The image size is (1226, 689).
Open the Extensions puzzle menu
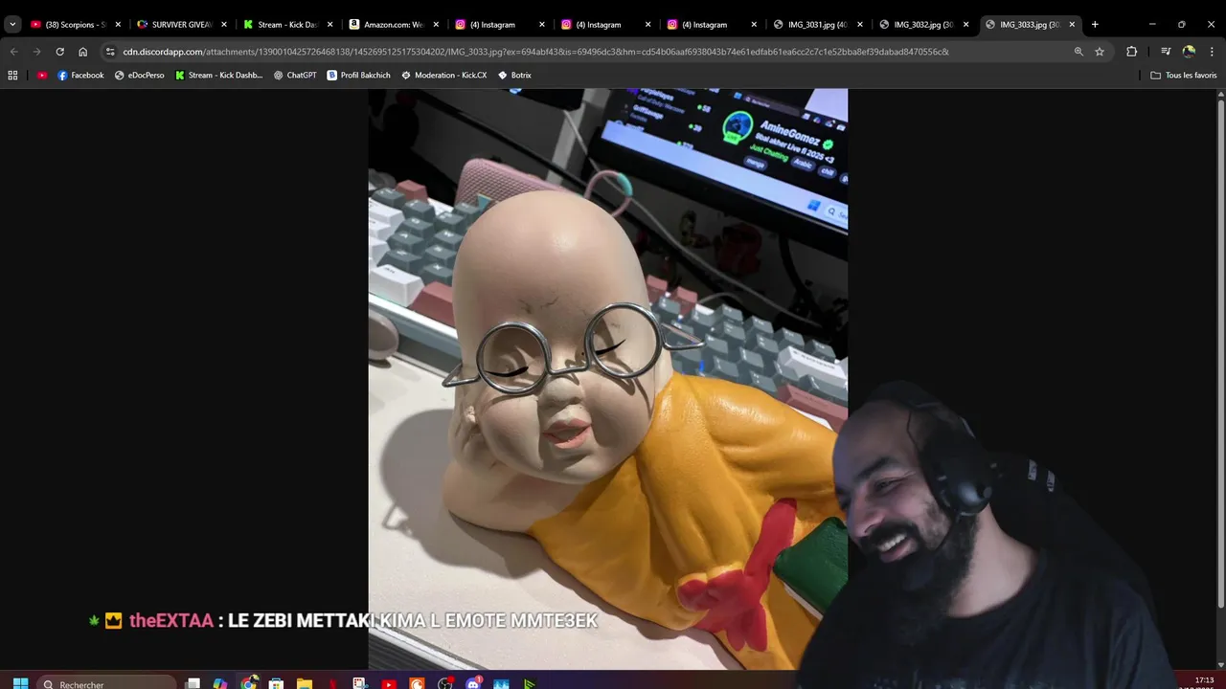[1131, 52]
